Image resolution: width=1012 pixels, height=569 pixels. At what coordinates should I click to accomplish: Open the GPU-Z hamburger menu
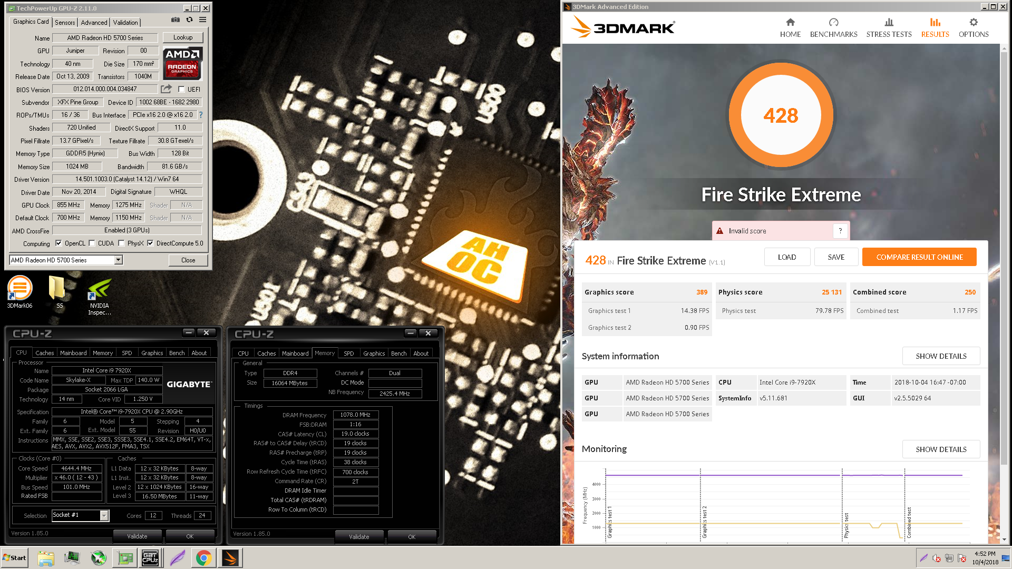point(203,20)
